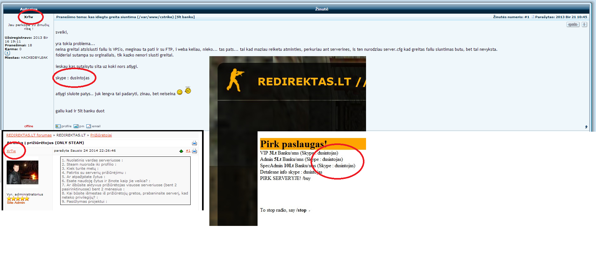Screen dimensions: 596x257
Task: Click the XrTw username link in lower forum
Action: coord(11,151)
